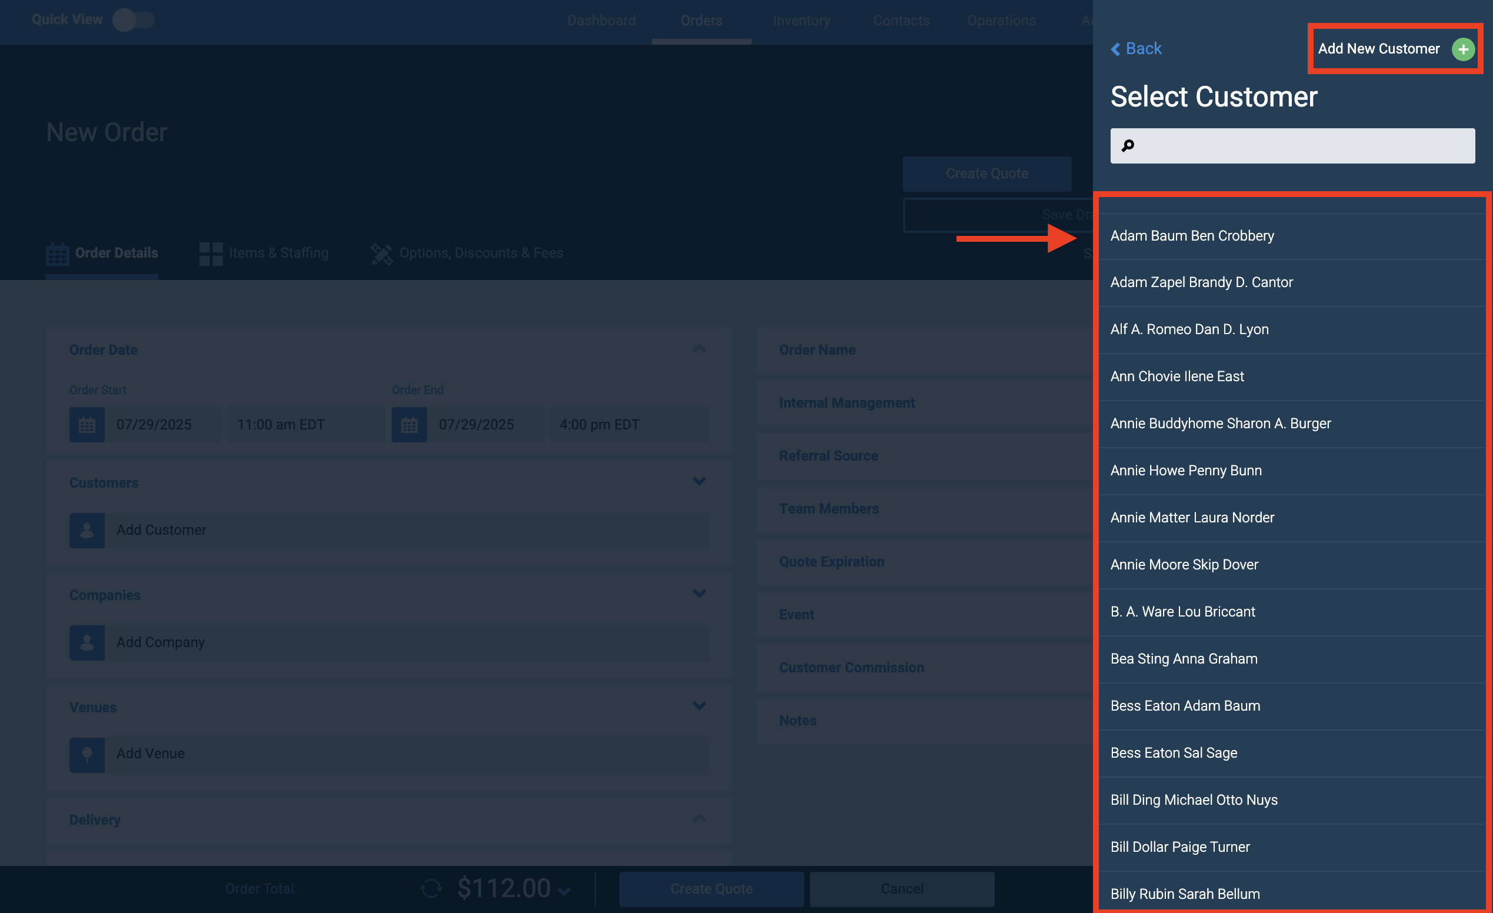
Task: Click the Order End date 07/29/2025
Action: tap(485, 425)
